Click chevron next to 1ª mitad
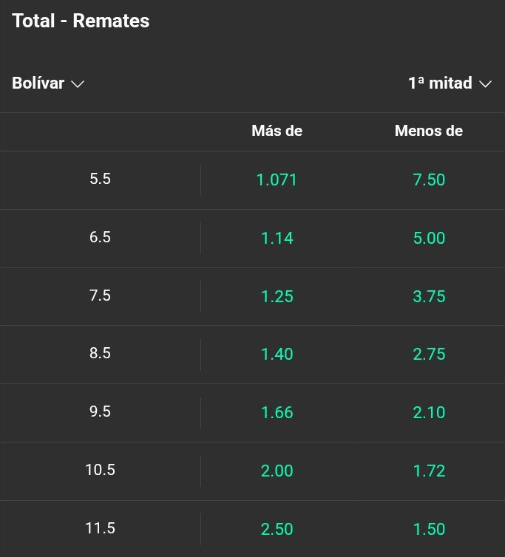505x557 pixels. coord(485,84)
